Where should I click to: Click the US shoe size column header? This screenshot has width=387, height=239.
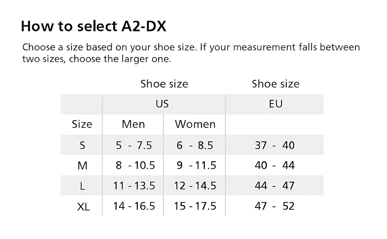(162, 104)
